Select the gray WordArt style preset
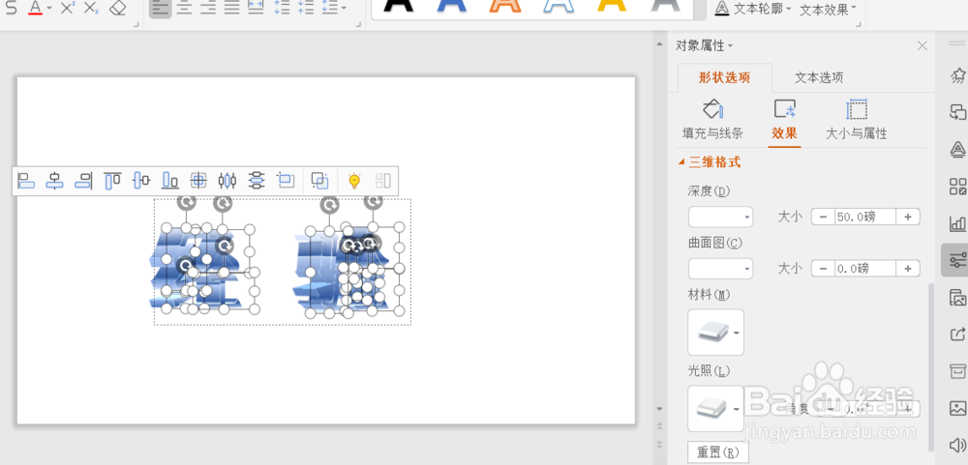 pos(666,6)
